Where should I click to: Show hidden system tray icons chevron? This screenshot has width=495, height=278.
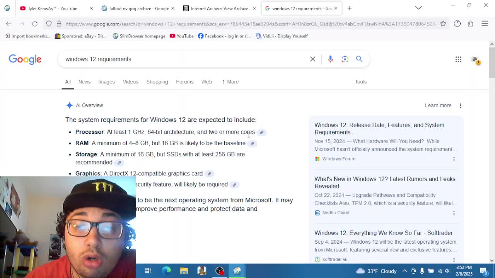pos(405,271)
